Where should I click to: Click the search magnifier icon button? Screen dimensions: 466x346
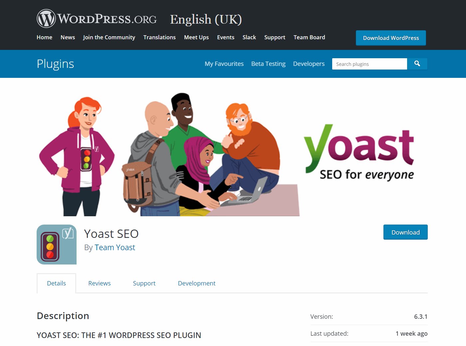pos(417,64)
